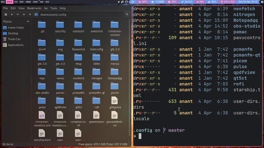Select the qt5ct folder icon
This screenshot has width=264, height=148.
pyautogui.click(x=78, y=101)
